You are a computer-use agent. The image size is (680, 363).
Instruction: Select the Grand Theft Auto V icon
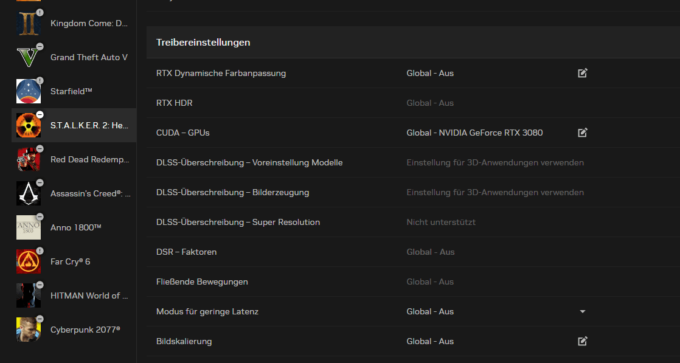point(29,57)
